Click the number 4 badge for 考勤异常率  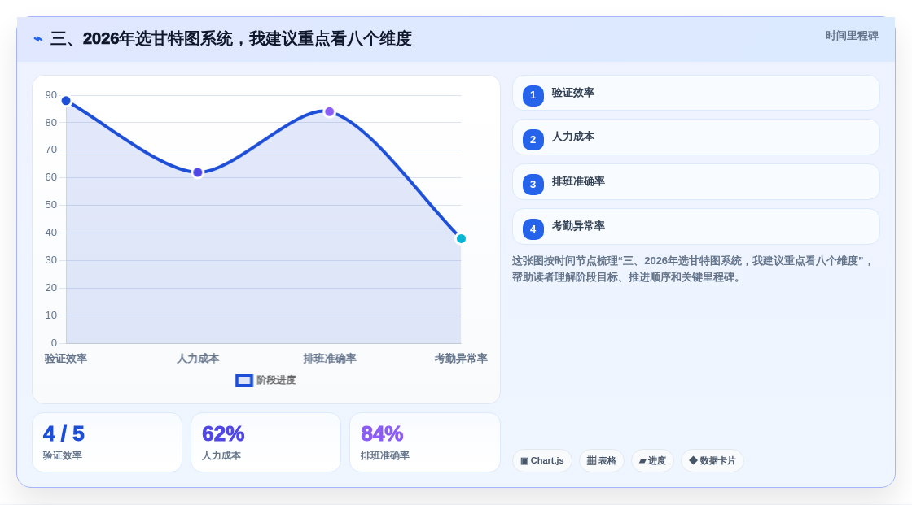pyautogui.click(x=533, y=229)
